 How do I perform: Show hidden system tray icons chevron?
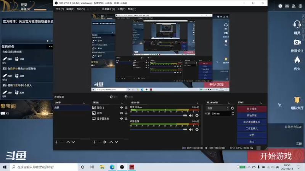tap(249, 167)
